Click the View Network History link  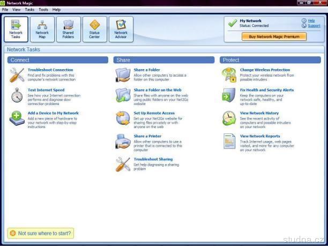pyautogui.click(x=259, y=113)
